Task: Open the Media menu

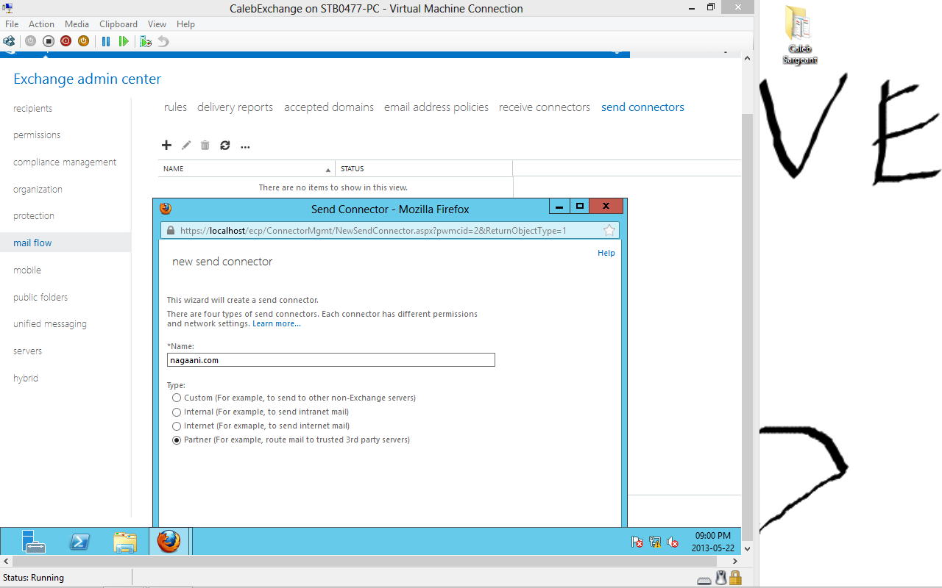Action: click(x=77, y=24)
